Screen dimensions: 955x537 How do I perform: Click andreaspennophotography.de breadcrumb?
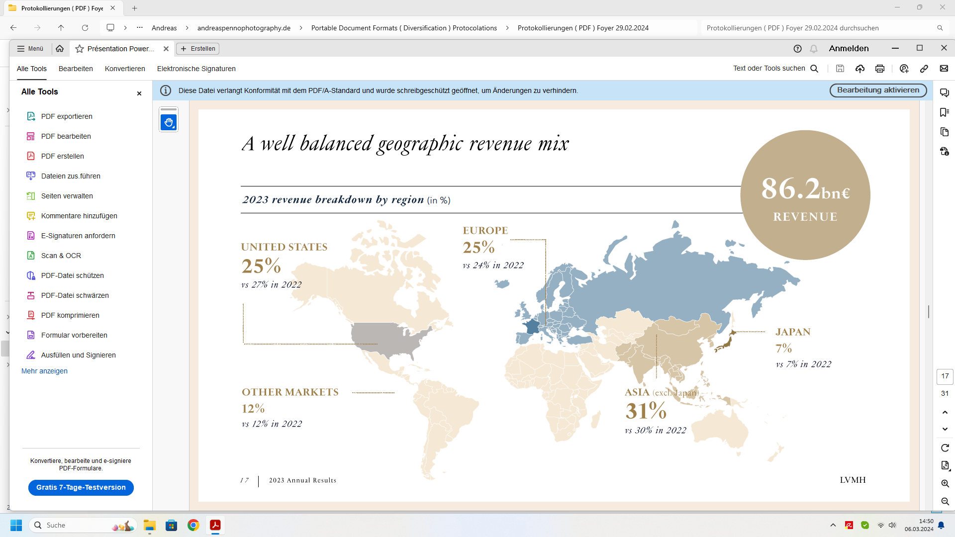(244, 28)
